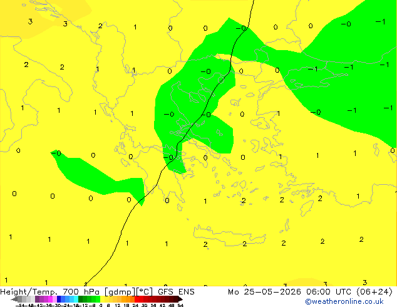
Task: Select the magenta swatch in the color legend
Action: (x=50, y=299)
